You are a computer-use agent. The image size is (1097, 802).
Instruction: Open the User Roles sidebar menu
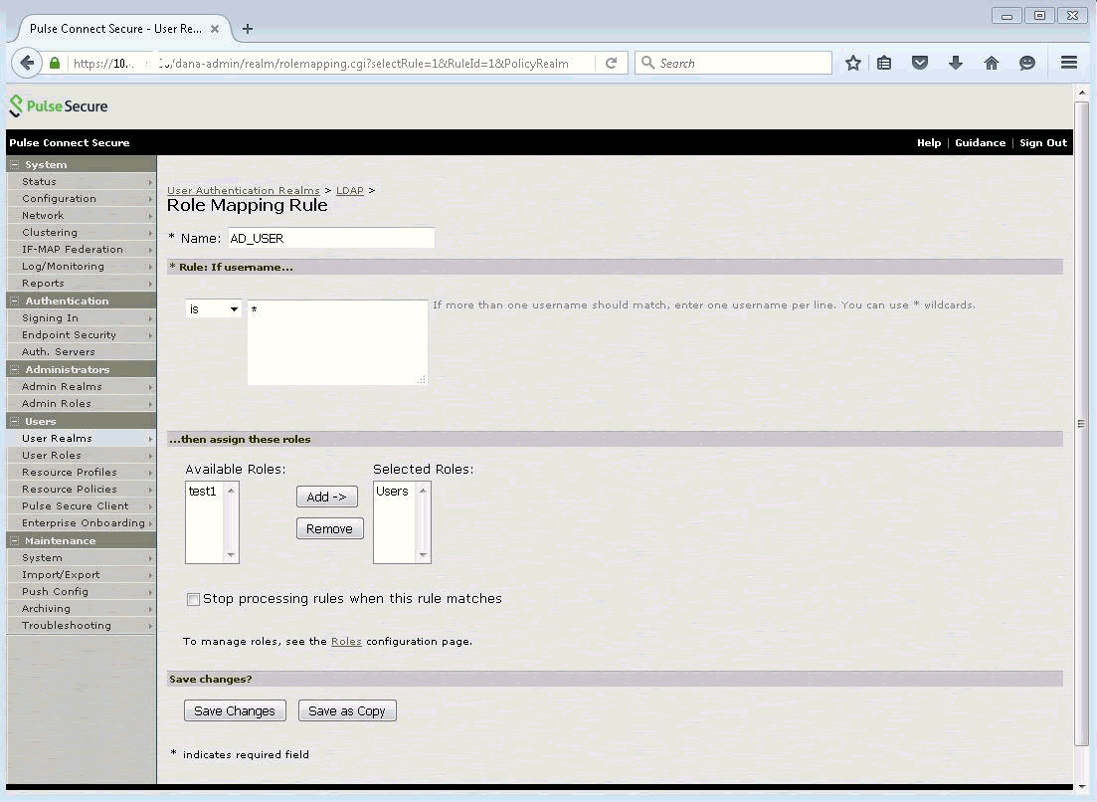click(52, 455)
